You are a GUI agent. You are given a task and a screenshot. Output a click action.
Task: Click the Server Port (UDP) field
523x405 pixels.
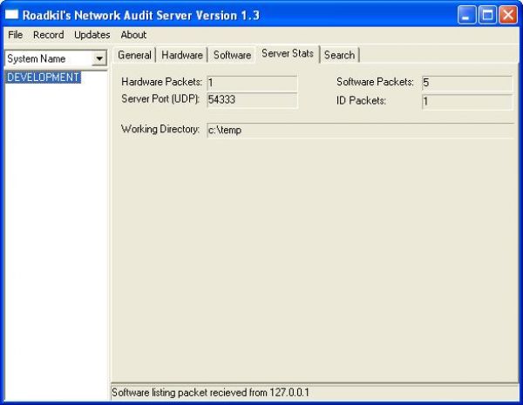tap(252, 100)
